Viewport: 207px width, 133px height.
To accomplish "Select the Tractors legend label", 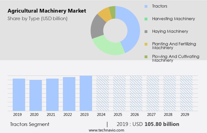I will (x=160, y=6).
